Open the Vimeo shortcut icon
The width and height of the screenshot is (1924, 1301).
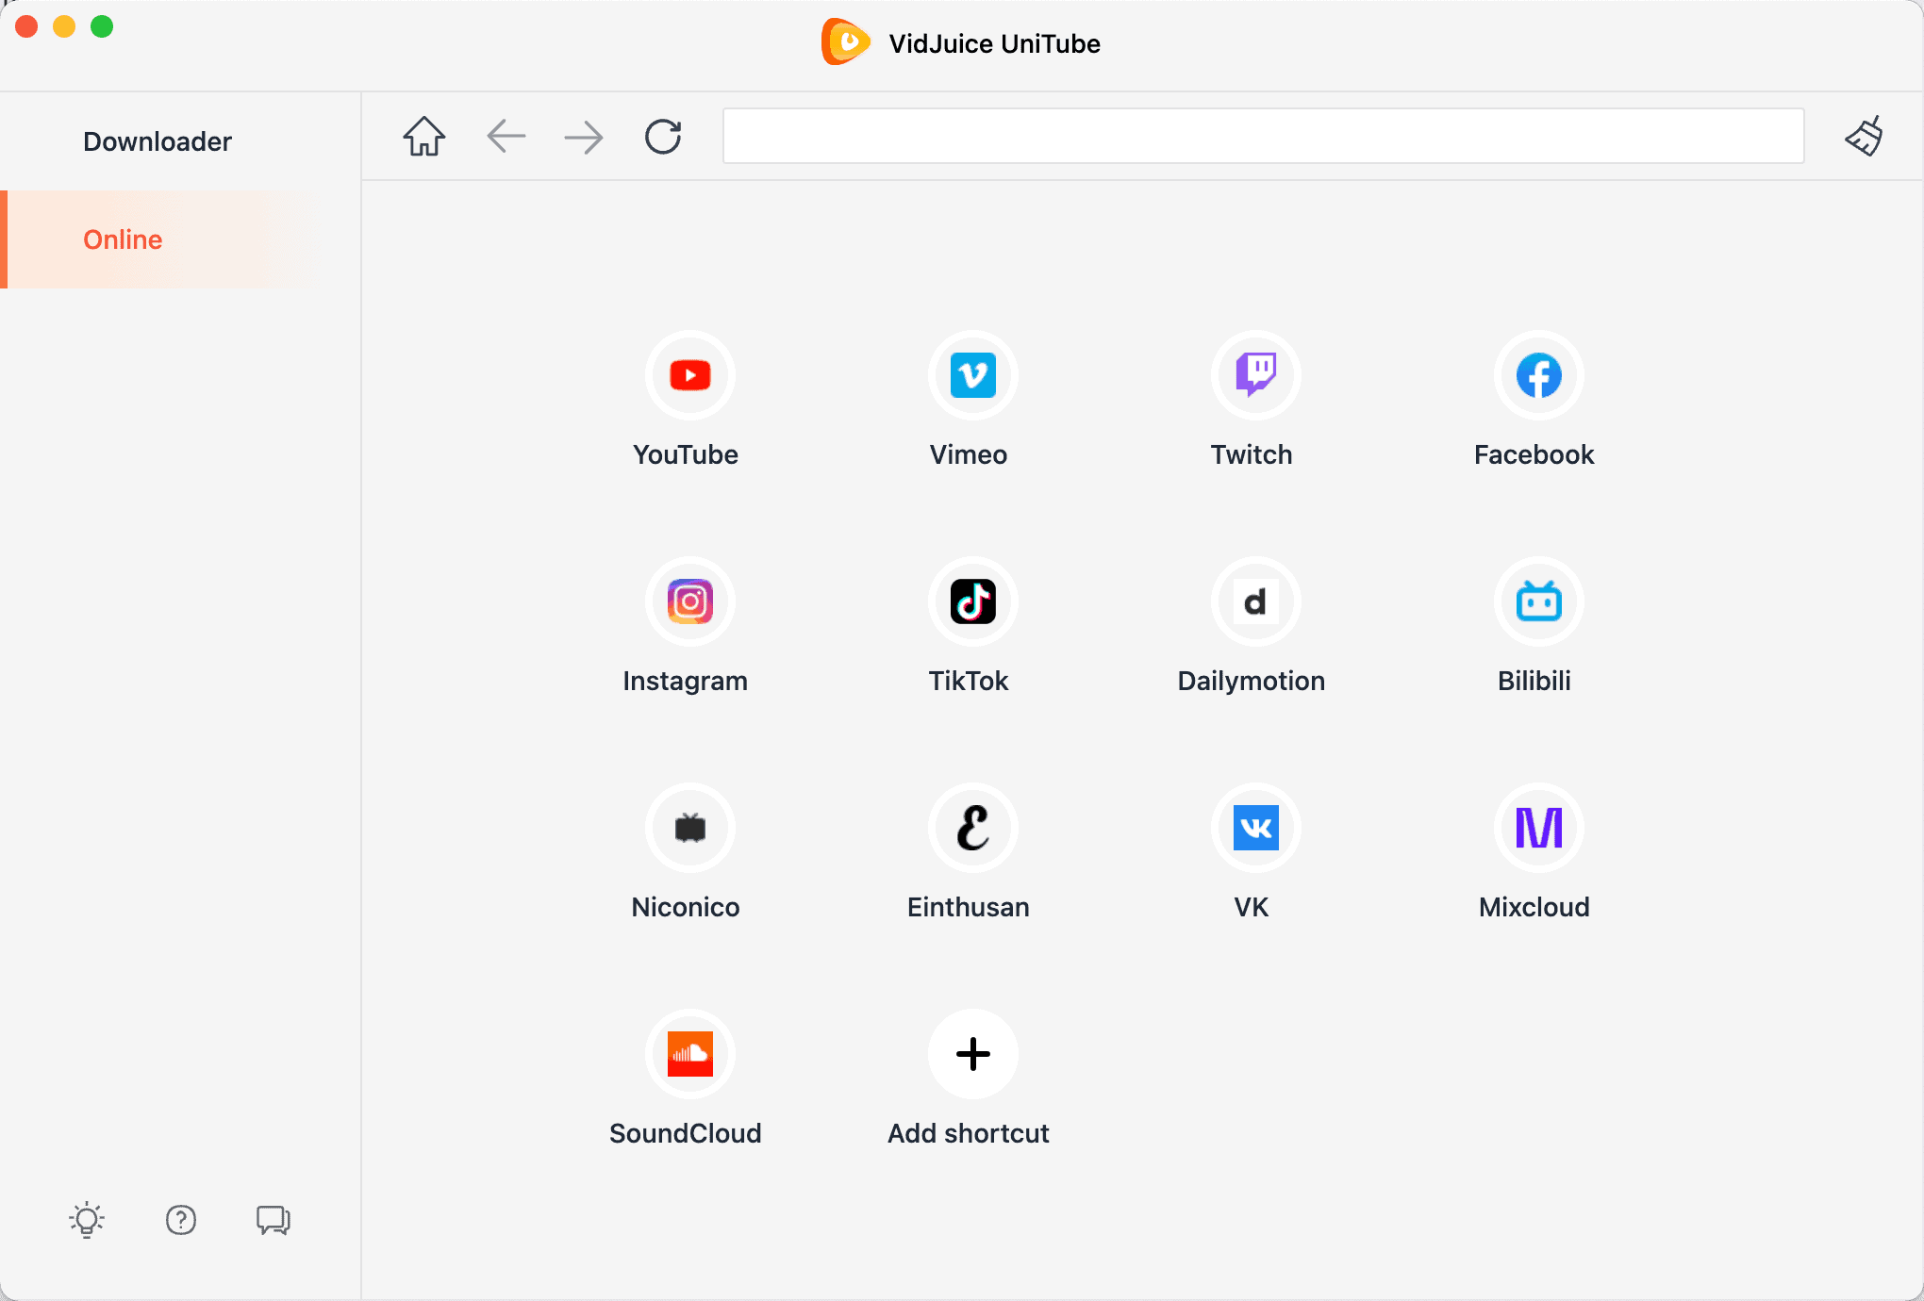(972, 375)
